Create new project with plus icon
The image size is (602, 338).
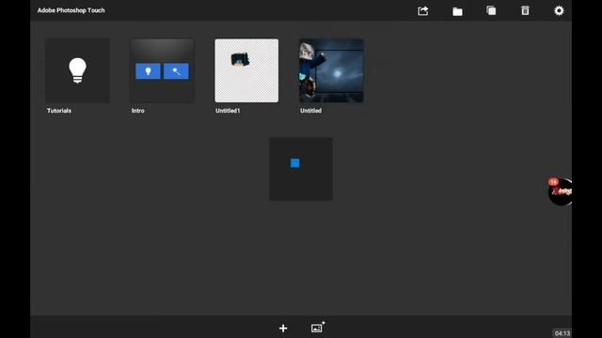coord(283,328)
